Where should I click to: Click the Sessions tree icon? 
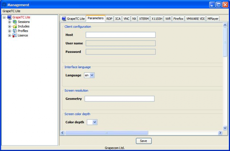(15, 22)
